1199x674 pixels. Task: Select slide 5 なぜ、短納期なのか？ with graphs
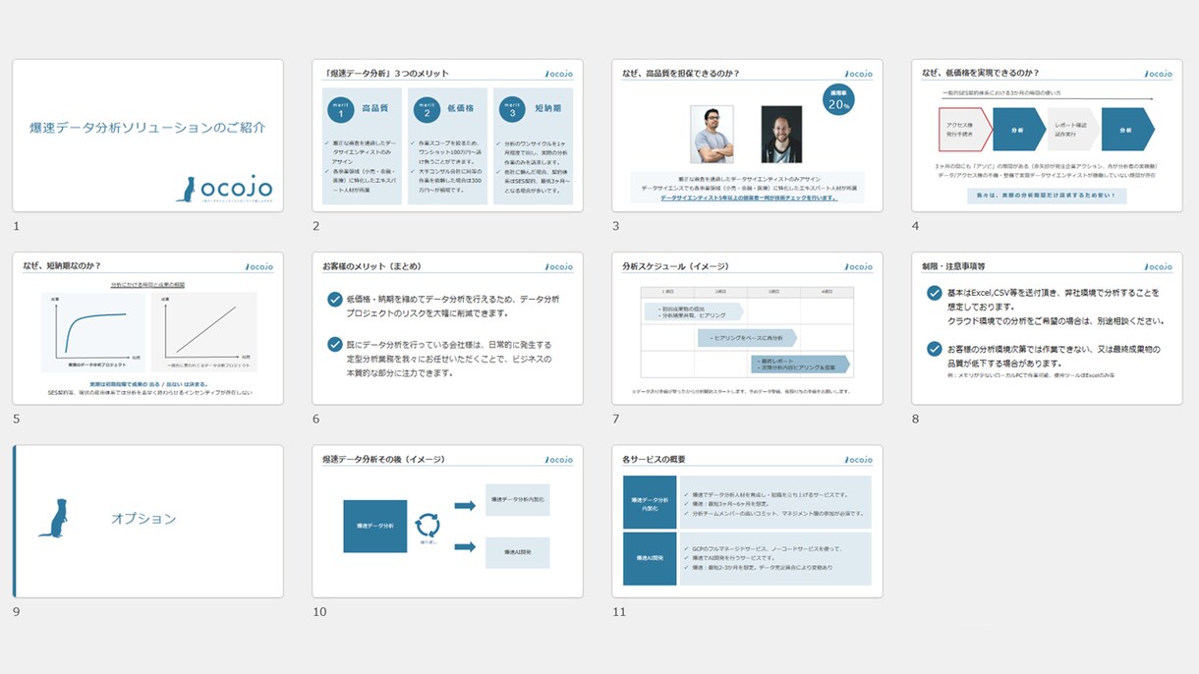pyautogui.click(x=147, y=328)
